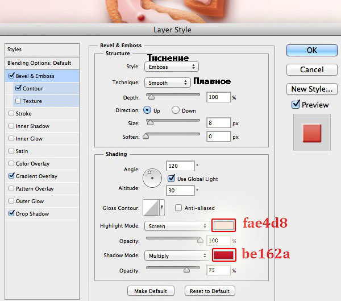Toggle the Preview checkbox

(x=296, y=104)
